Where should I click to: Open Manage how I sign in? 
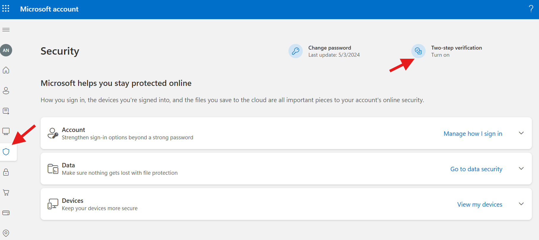coord(473,134)
